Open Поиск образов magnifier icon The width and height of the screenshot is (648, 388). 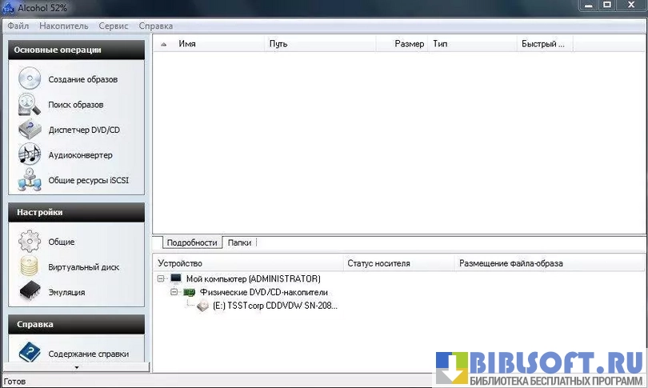tap(30, 104)
